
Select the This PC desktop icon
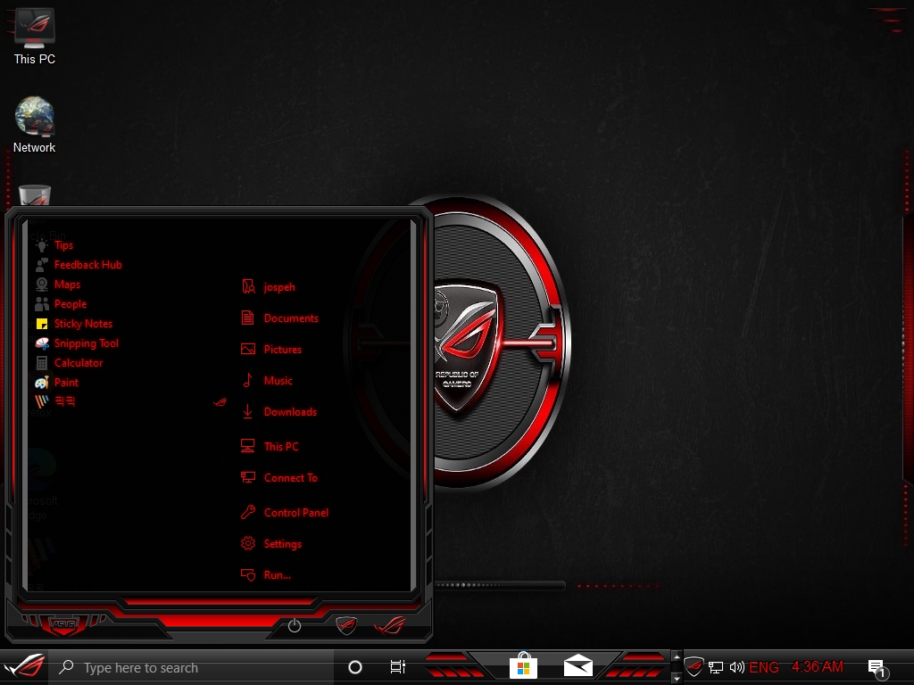[35, 37]
